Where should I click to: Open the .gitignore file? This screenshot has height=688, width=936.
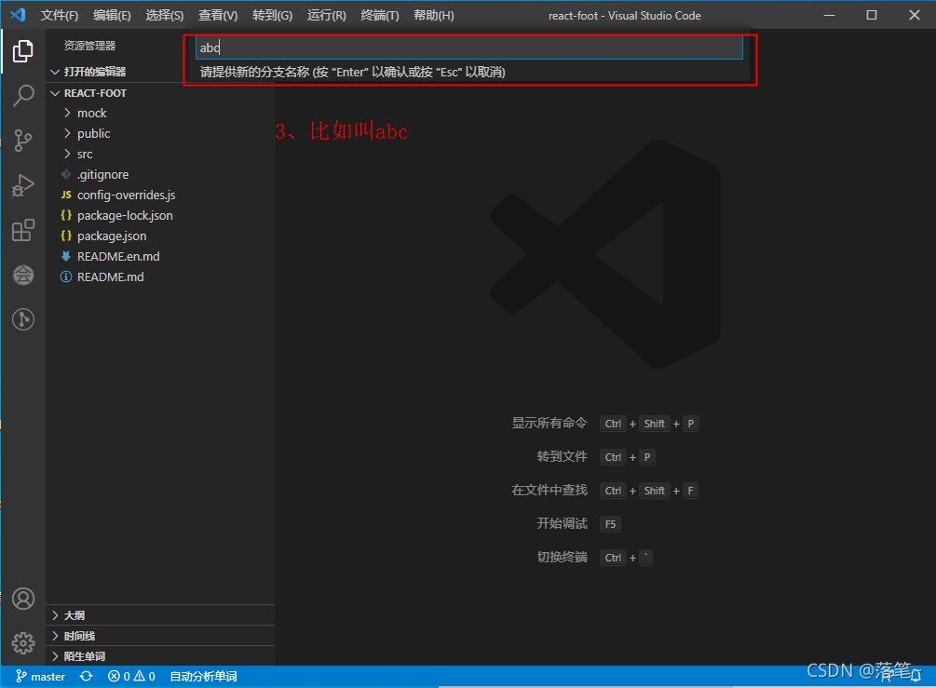pyautogui.click(x=102, y=174)
